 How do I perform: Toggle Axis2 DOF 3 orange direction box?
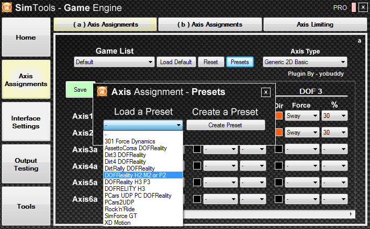pyautogui.click(x=279, y=132)
